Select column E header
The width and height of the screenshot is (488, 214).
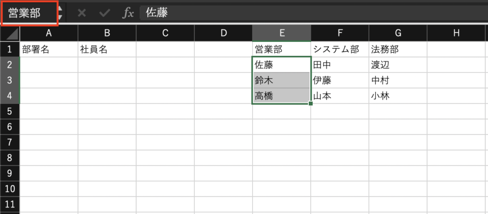[282, 33]
